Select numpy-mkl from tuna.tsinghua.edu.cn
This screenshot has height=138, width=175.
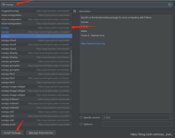37,116
